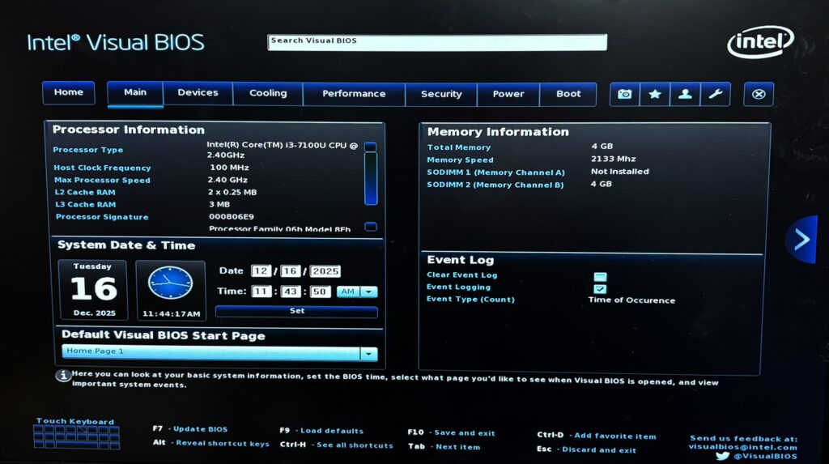This screenshot has height=464, width=829.
Task: Click the Event Type (Count) label
Action: (470, 299)
